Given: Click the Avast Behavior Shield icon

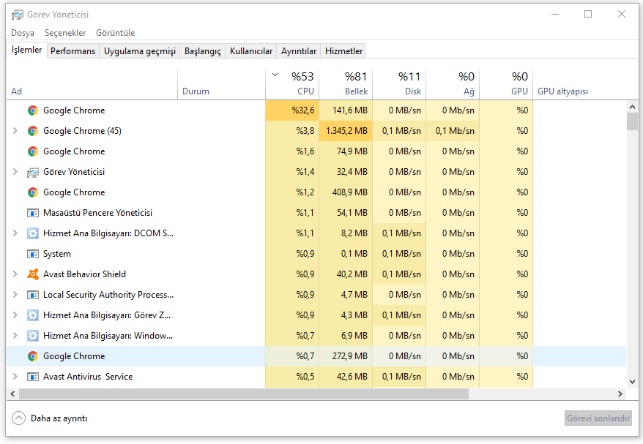Looking at the screenshot, I should click(x=32, y=274).
